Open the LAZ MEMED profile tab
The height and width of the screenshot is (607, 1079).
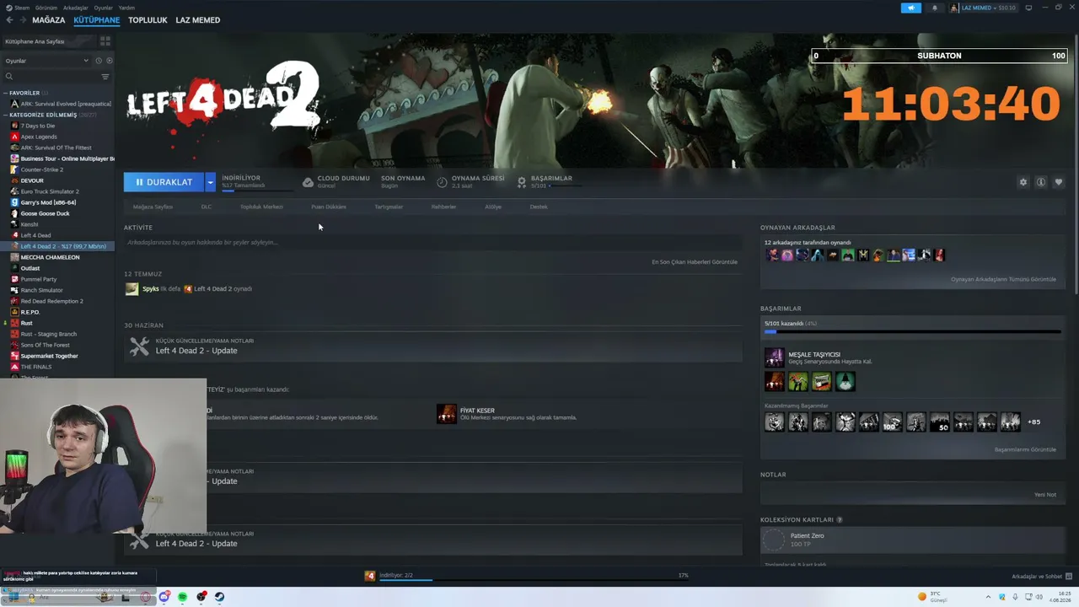[198, 20]
